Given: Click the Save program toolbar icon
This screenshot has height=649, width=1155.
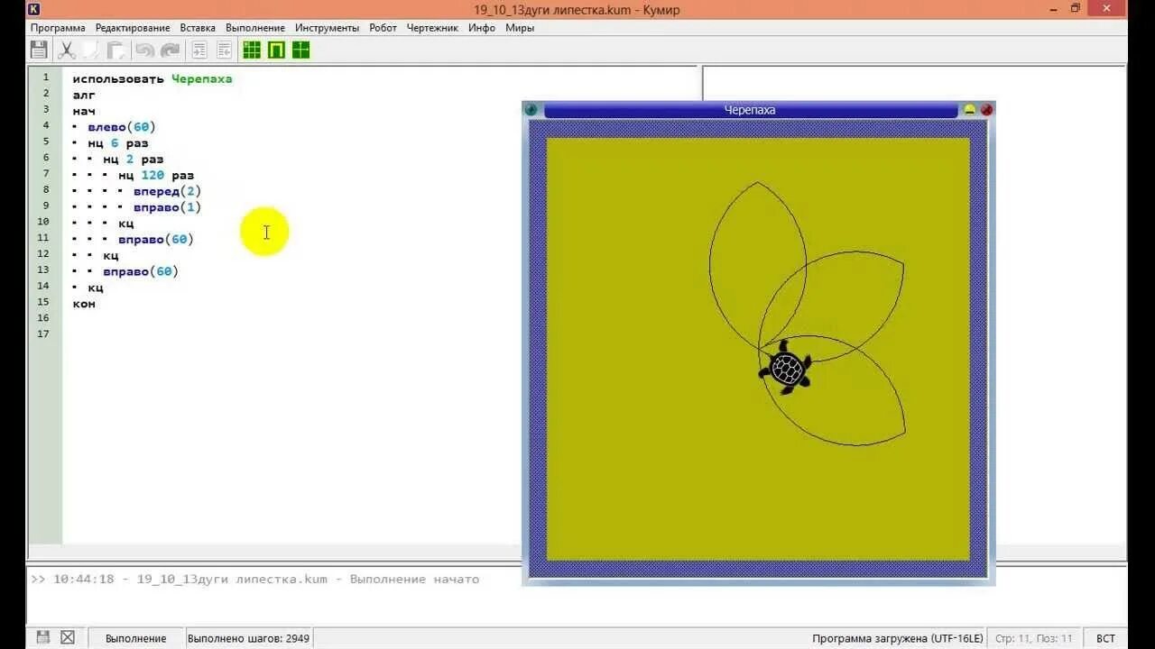Looking at the screenshot, I should 39,50.
